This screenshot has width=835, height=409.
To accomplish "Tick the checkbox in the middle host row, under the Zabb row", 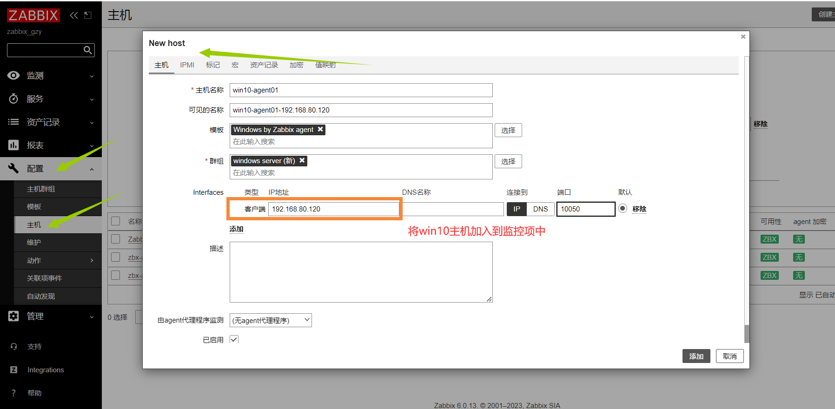I will pos(116,257).
